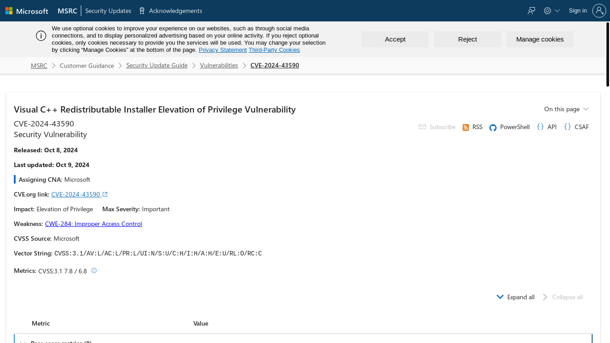Open CWE-284: Improper Access Control link
The image size is (610, 343).
(x=93, y=224)
